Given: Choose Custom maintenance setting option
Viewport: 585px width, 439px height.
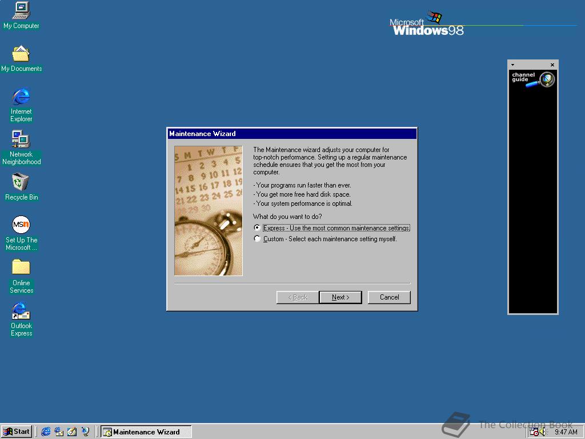Looking at the screenshot, I should tap(325, 239).
